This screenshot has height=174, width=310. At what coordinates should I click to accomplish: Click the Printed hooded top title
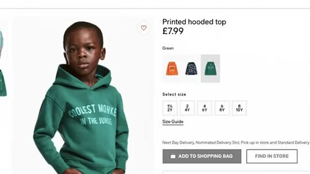click(194, 22)
